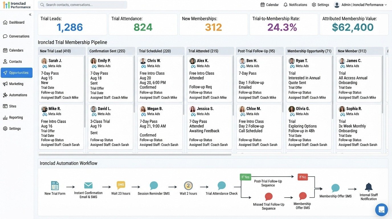
Task: Click the Sites sidebar icon
Action: tap(5, 106)
